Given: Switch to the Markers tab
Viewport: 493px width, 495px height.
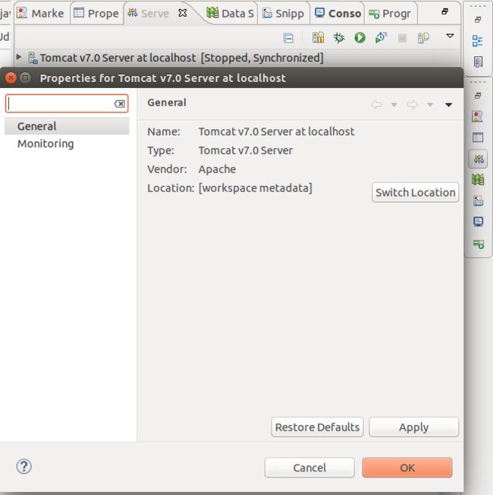Looking at the screenshot, I should (x=41, y=13).
